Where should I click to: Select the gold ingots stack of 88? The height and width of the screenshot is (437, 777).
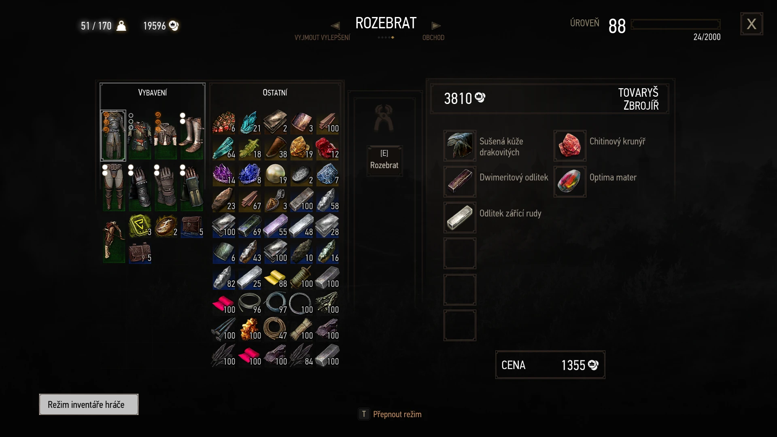point(276,278)
